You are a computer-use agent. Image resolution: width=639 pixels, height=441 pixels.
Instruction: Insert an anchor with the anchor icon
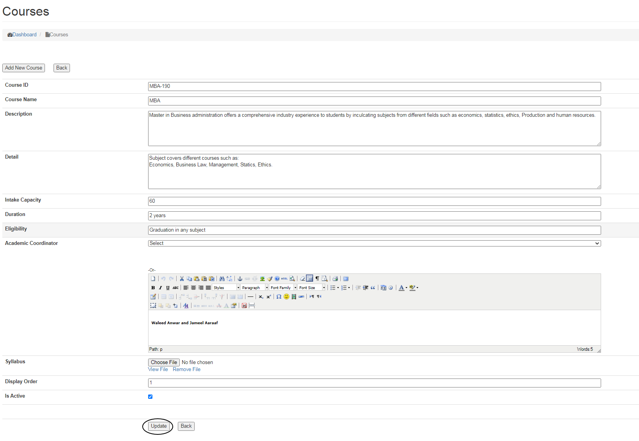240,279
